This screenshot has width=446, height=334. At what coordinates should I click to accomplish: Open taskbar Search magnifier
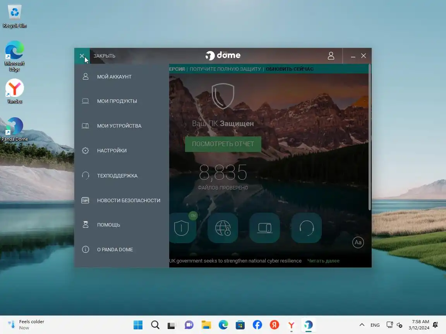click(155, 325)
